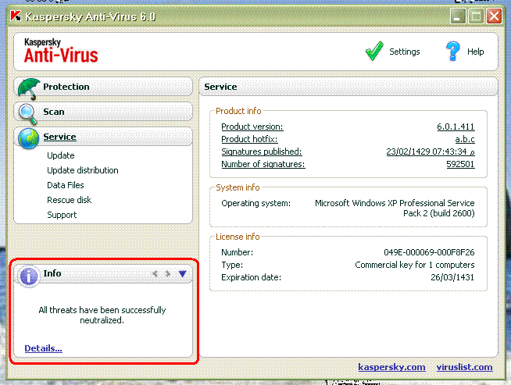Minimize the Kaspersky Anti-Virus window
Image resolution: width=511 pixels, height=385 pixels.
coord(458,16)
